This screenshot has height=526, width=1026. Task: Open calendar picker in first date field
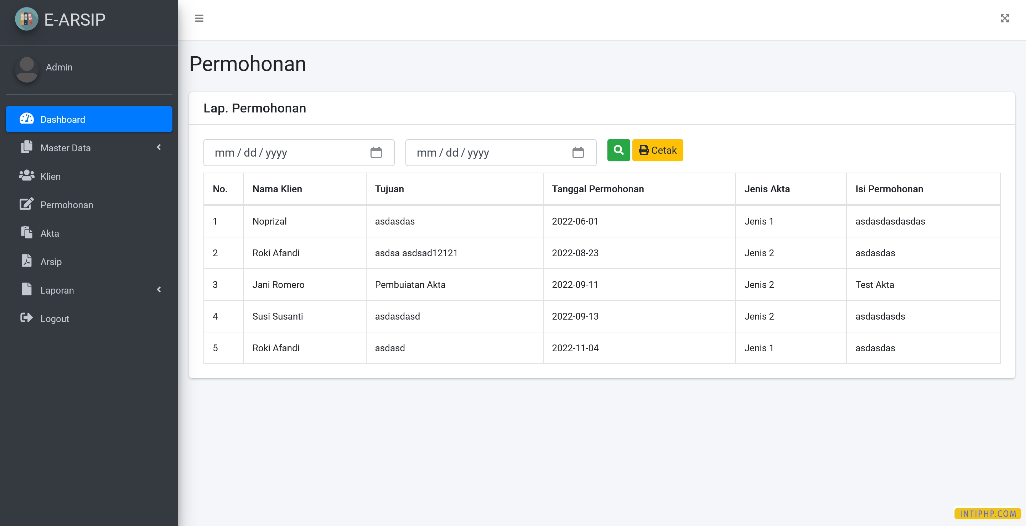tap(376, 152)
